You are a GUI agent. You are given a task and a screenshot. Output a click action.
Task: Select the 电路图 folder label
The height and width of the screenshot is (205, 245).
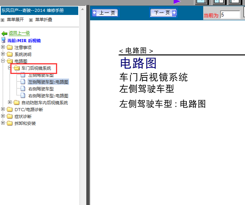tap(21, 61)
